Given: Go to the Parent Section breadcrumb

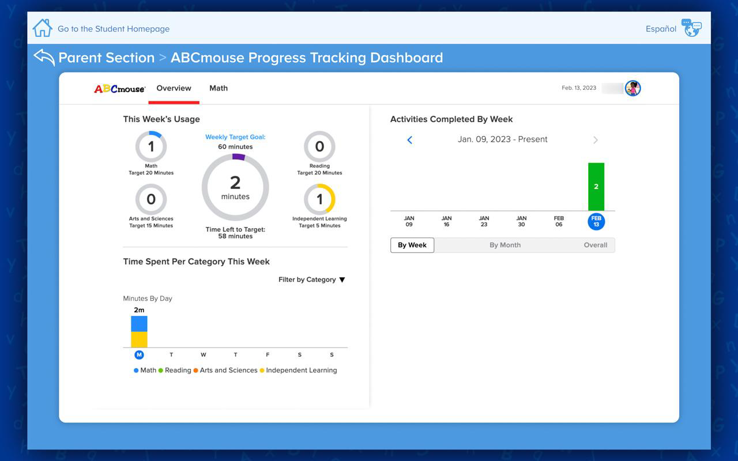Looking at the screenshot, I should coord(107,58).
